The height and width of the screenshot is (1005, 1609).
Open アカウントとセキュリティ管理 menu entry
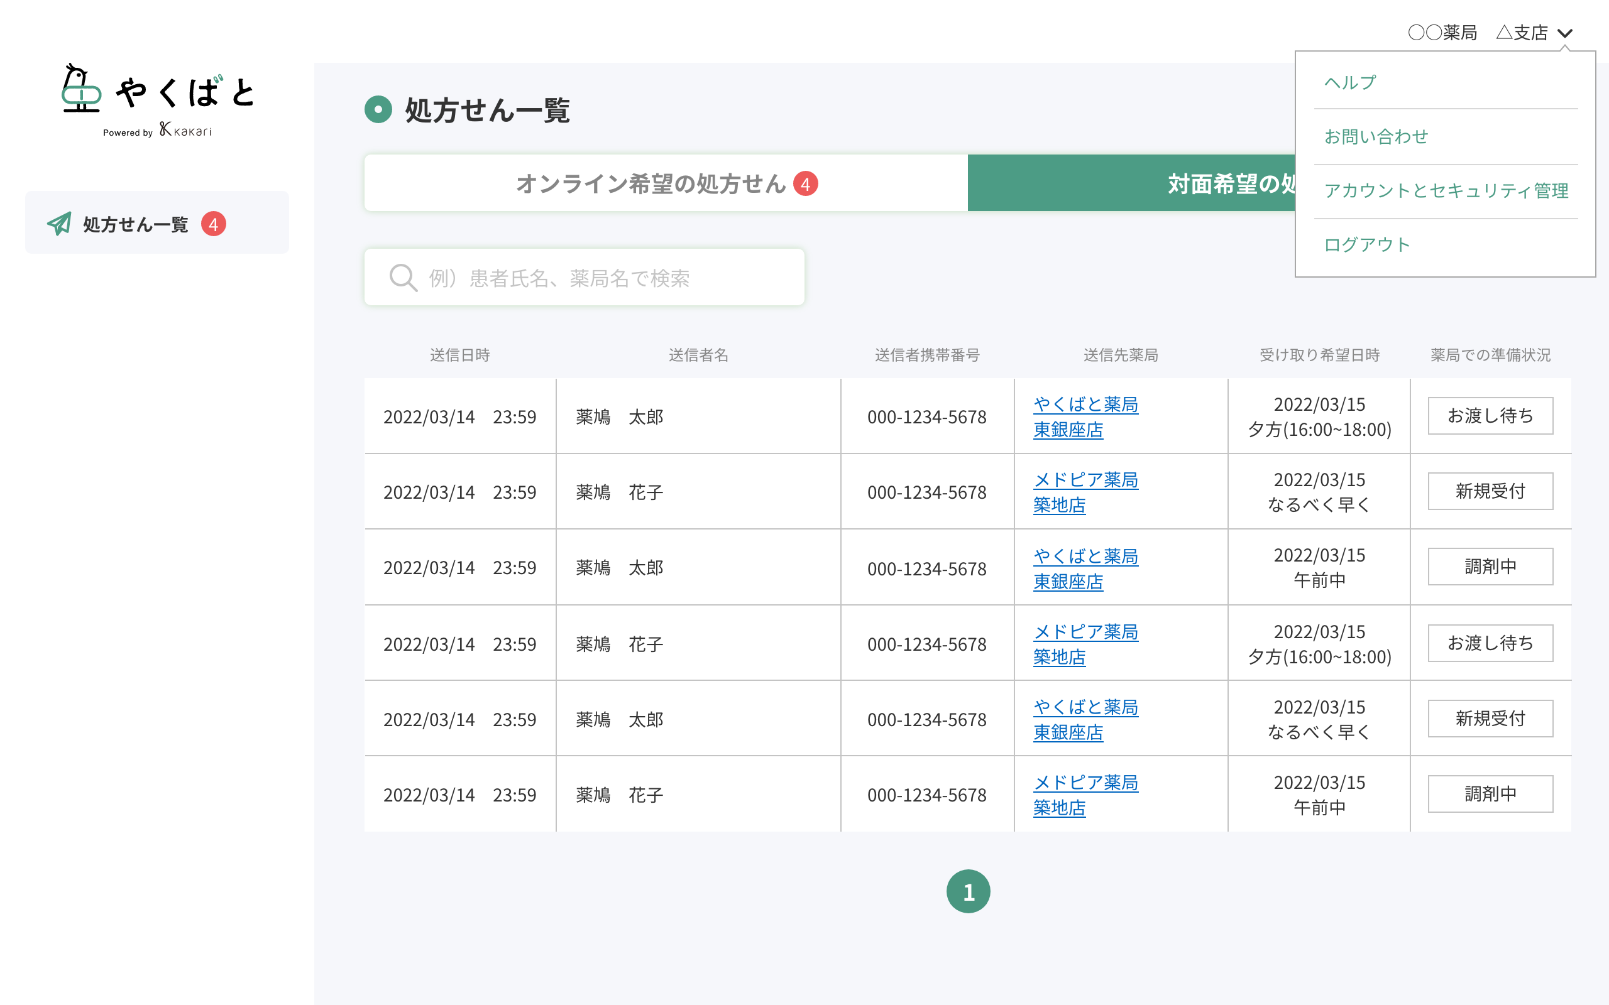coord(1446,191)
